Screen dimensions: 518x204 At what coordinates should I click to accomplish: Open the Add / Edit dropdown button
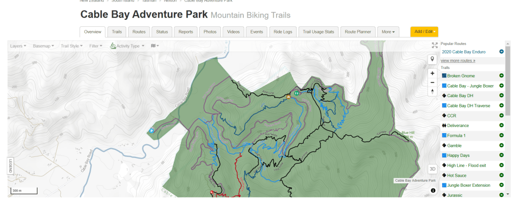pyautogui.click(x=424, y=32)
